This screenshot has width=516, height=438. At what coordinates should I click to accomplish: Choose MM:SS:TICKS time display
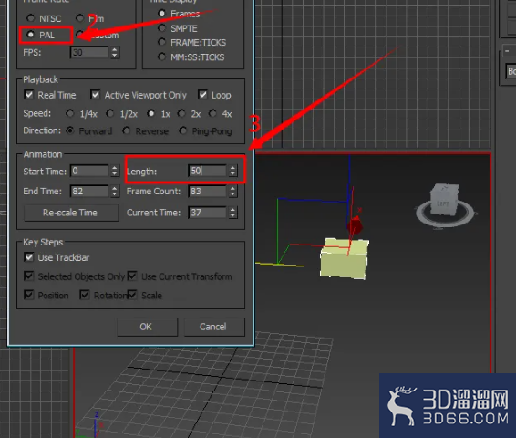coord(161,57)
